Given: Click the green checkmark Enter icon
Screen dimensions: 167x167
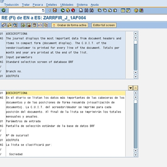Looking at the screenshot, I should click(x=3, y=10).
